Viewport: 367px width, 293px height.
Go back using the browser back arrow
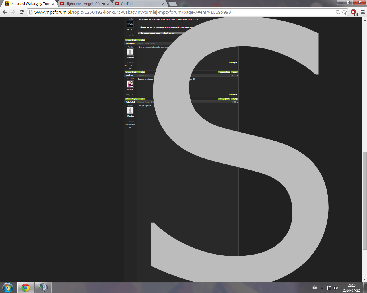[5, 12]
